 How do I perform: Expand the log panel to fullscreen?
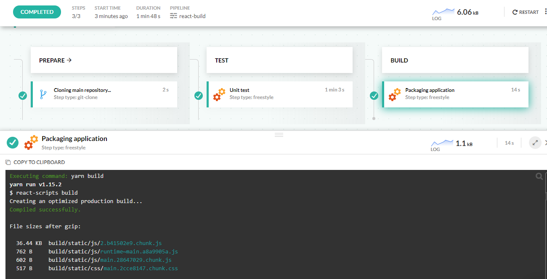[x=535, y=143]
